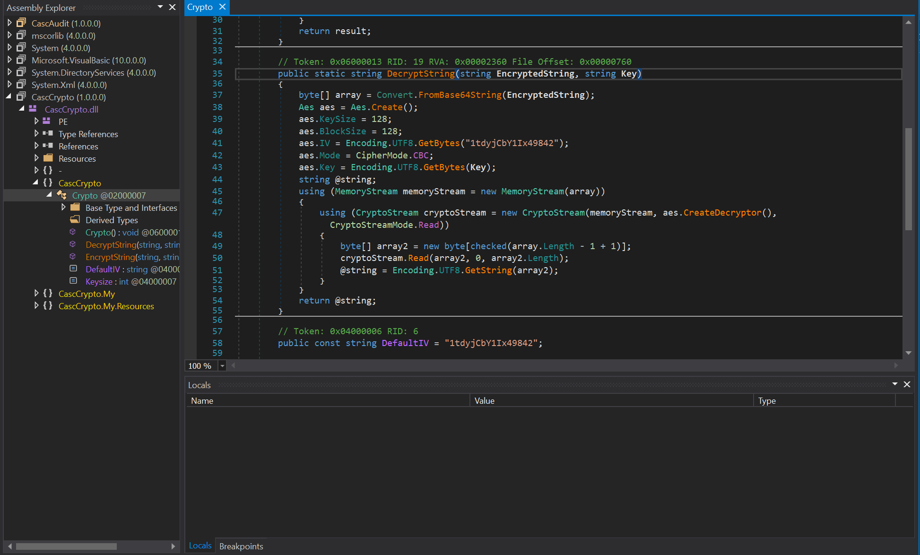Expand Base Type and Interfaces node

pyautogui.click(x=63, y=208)
